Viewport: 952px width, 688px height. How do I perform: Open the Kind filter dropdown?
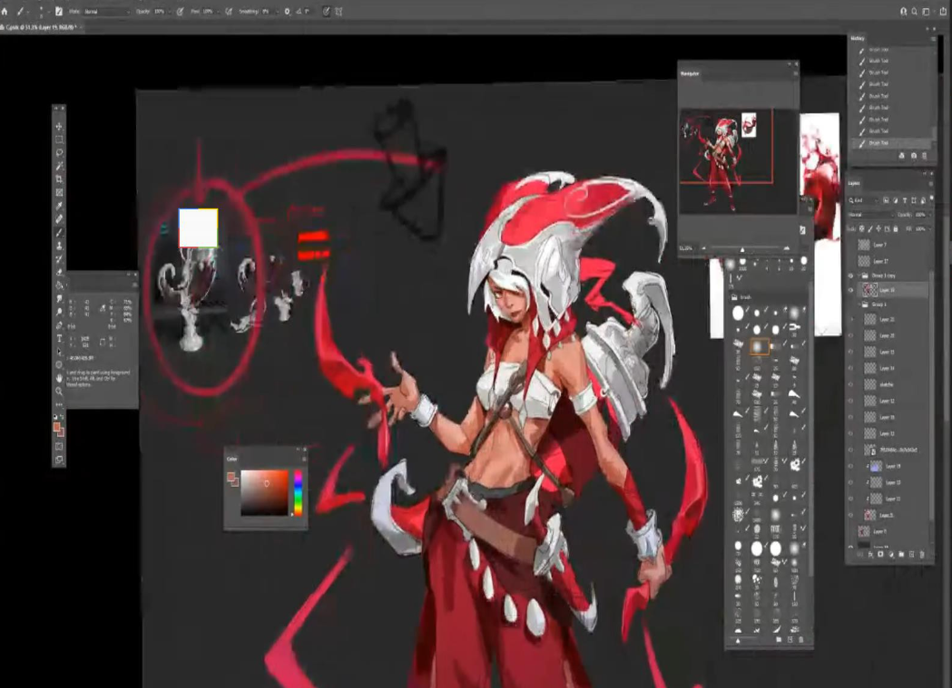[x=863, y=200]
